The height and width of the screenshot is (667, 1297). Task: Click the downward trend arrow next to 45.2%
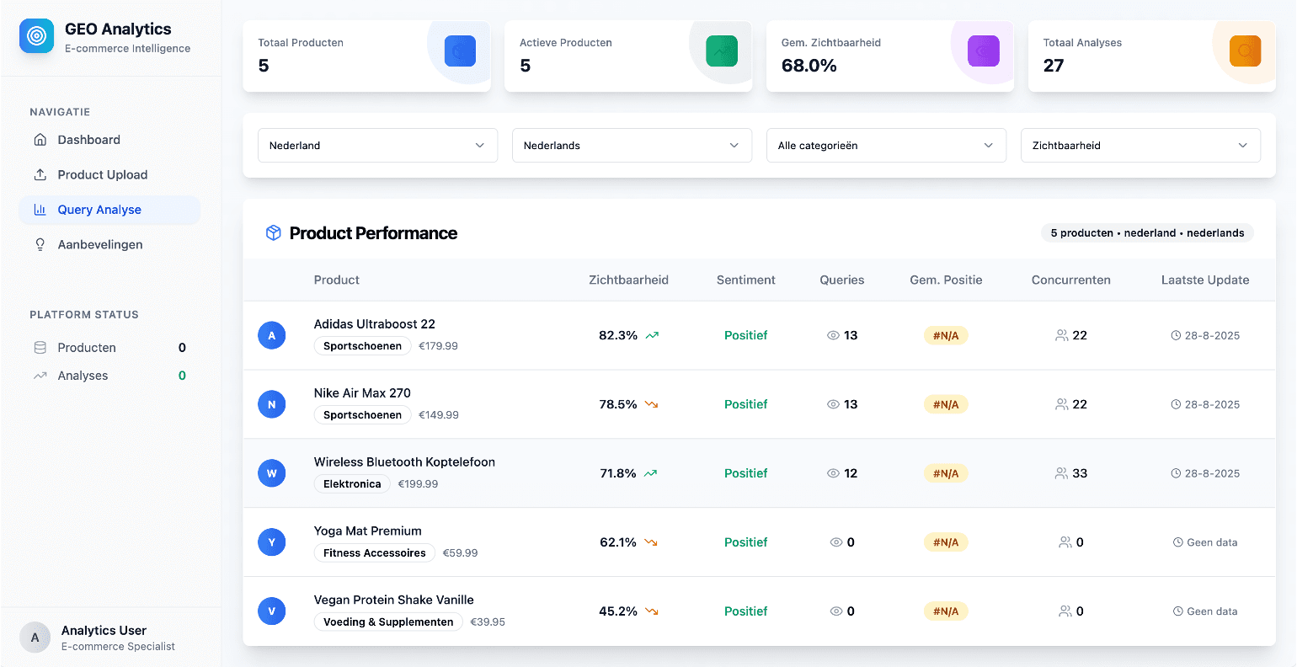coord(651,611)
